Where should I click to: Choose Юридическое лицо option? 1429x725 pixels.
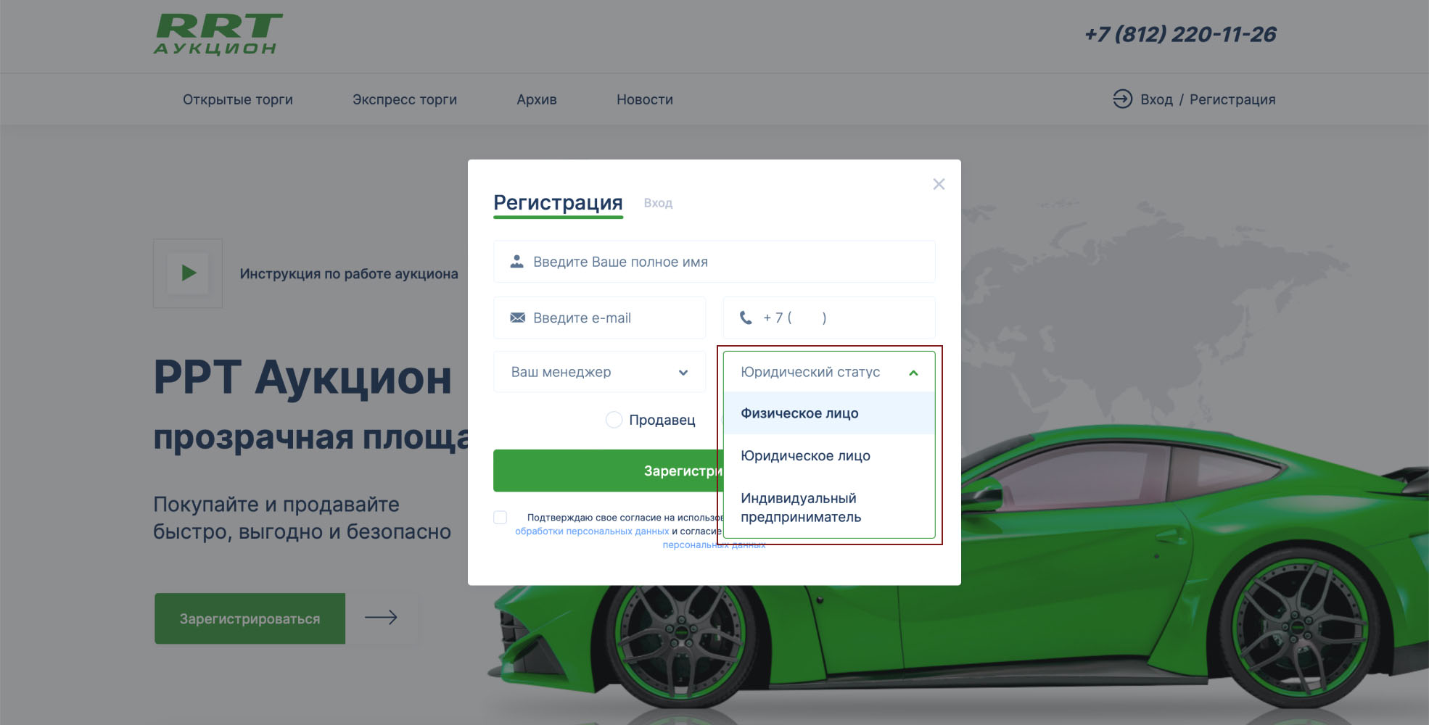pos(829,455)
